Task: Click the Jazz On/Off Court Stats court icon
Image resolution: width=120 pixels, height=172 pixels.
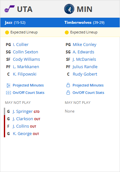Action: pyautogui.click(x=8, y=93)
